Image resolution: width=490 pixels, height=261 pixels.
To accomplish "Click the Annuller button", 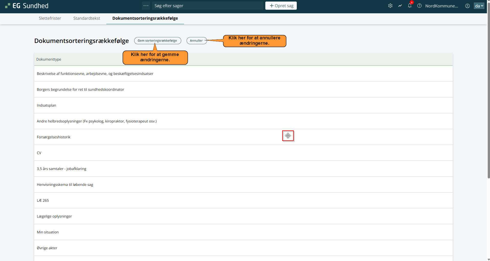I will coord(196,41).
